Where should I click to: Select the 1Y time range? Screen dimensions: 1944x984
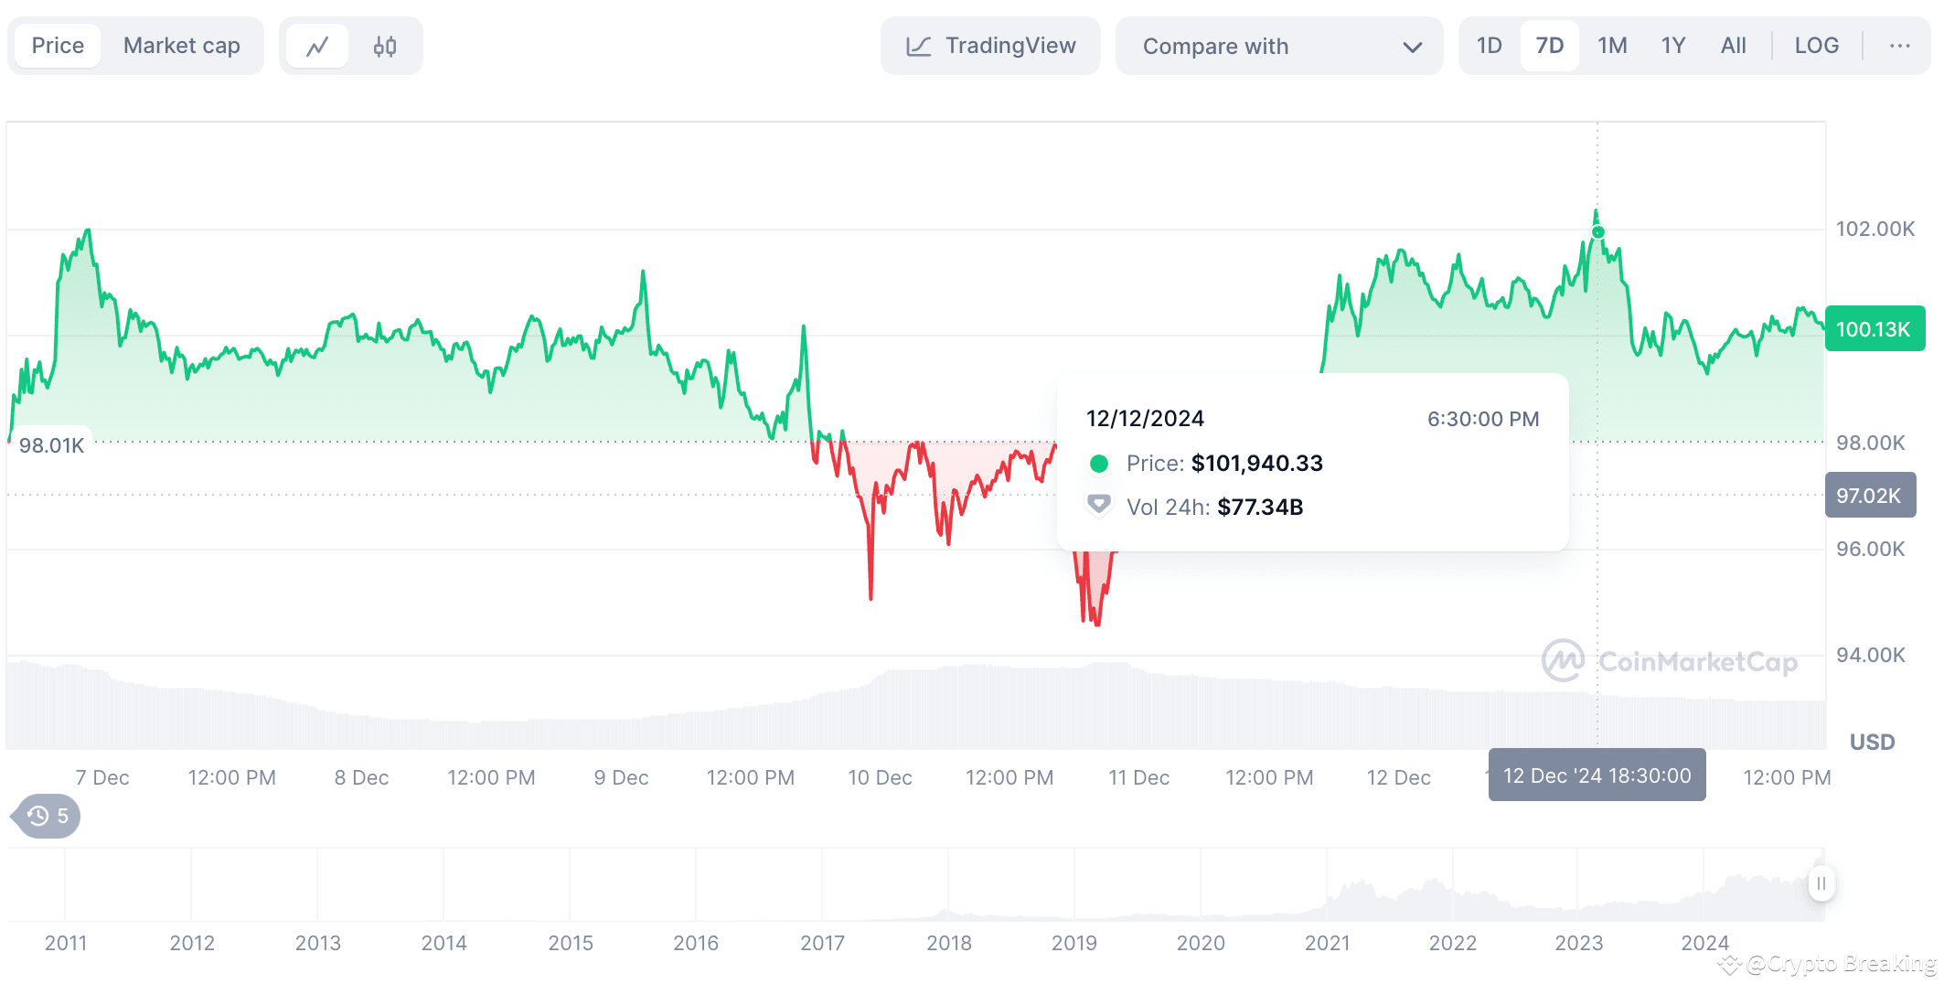(1672, 47)
